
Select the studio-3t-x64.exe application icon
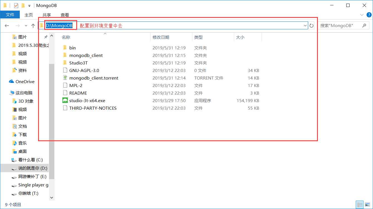pyautogui.click(x=65, y=100)
